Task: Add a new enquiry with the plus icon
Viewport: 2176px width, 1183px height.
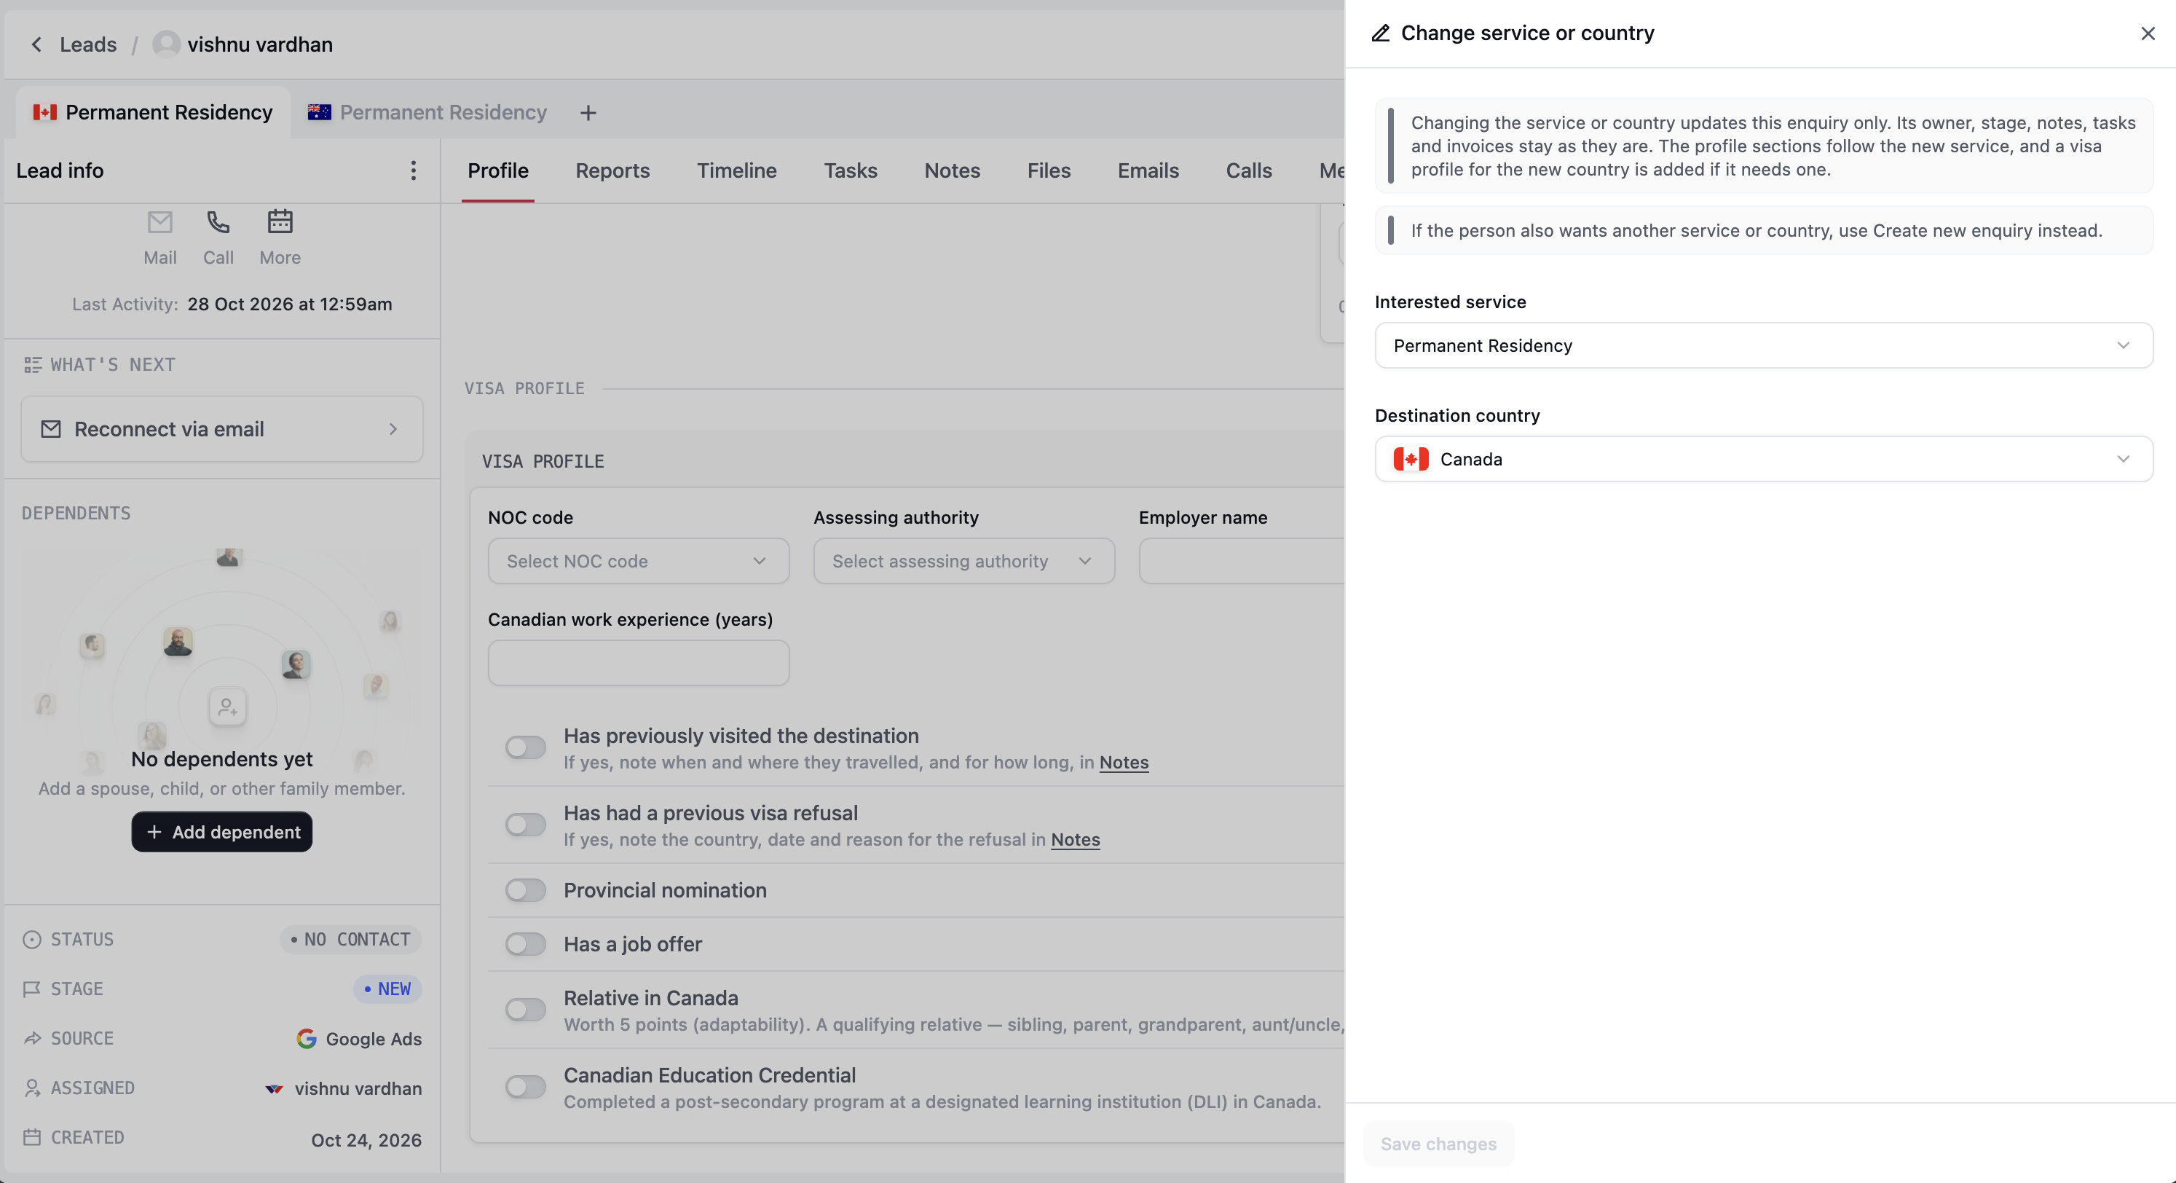Action: 588,112
